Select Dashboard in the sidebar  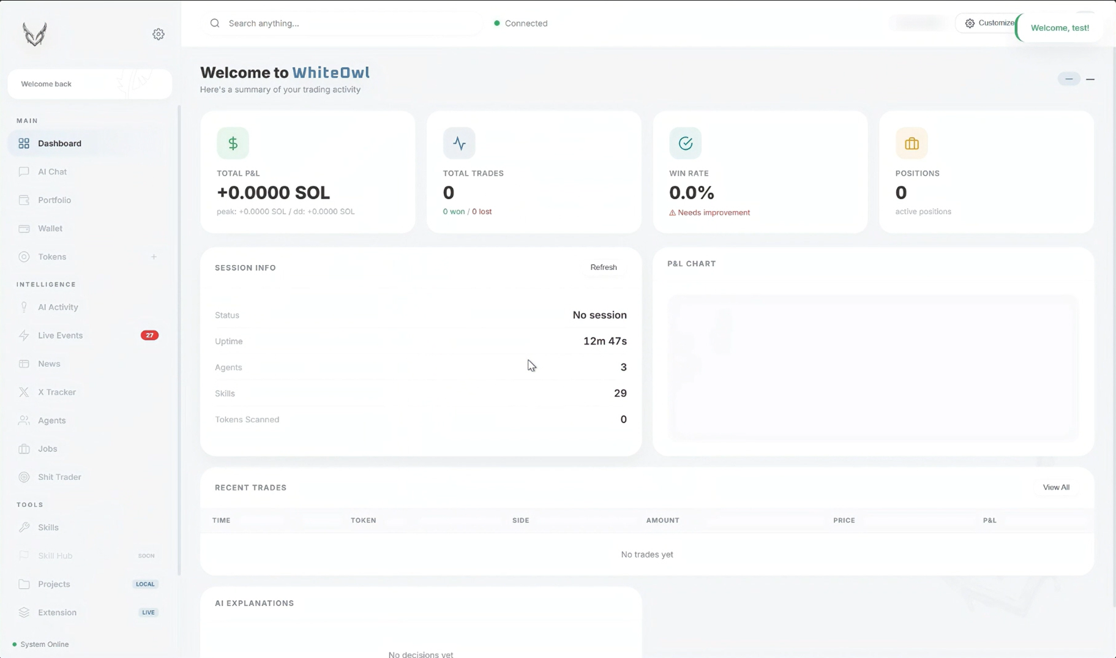tap(89, 143)
